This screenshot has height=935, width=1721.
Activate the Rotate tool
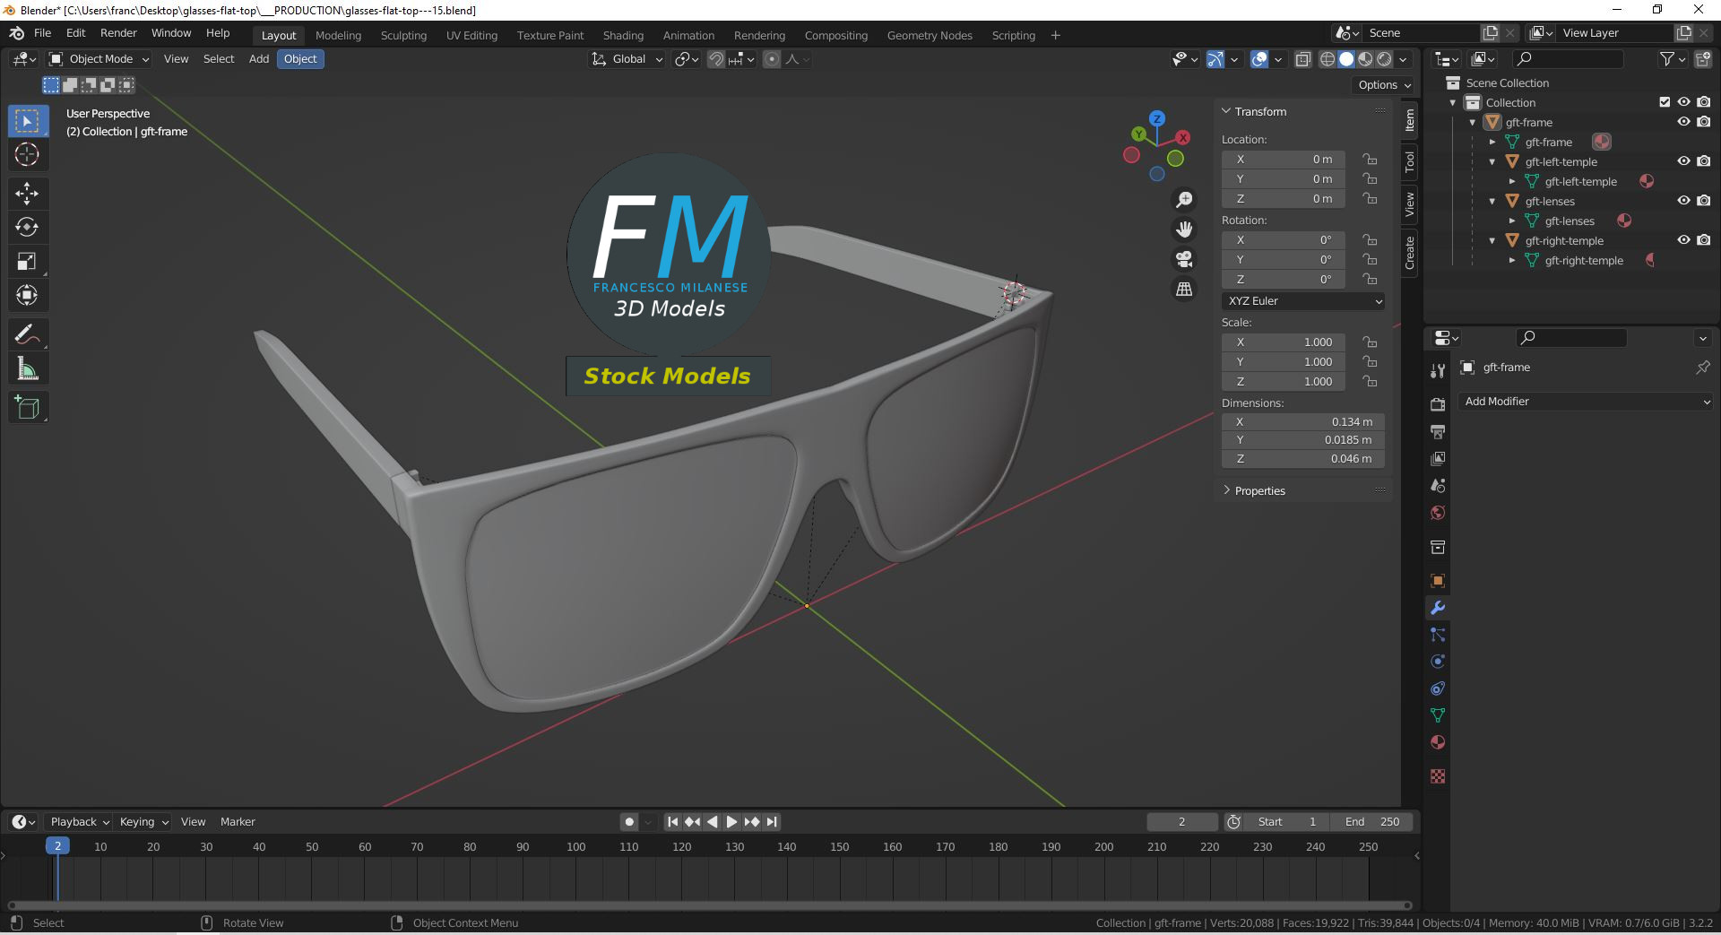pyautogui.click(x=27, y=227)
